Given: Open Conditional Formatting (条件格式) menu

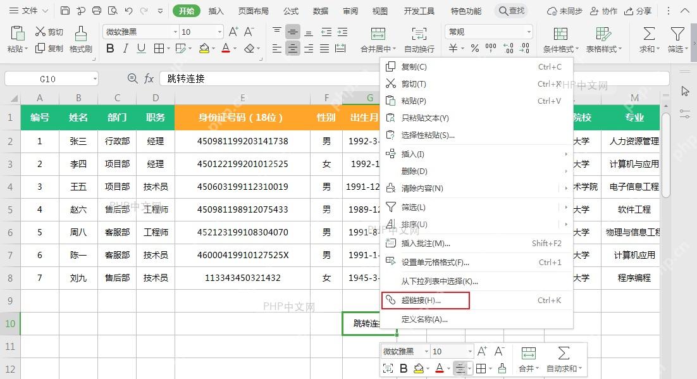Looking at the screenshot, I should click(x=560, y=39).
